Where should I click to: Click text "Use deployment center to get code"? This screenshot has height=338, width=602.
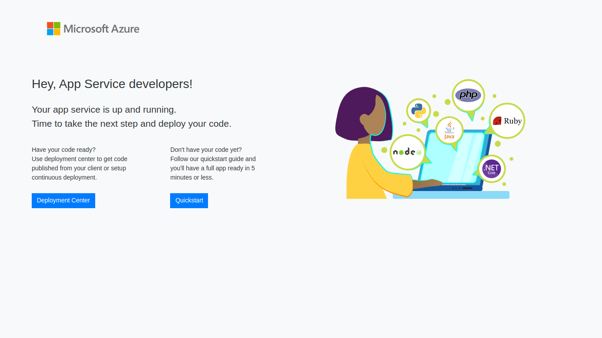[x=79, y=159]
